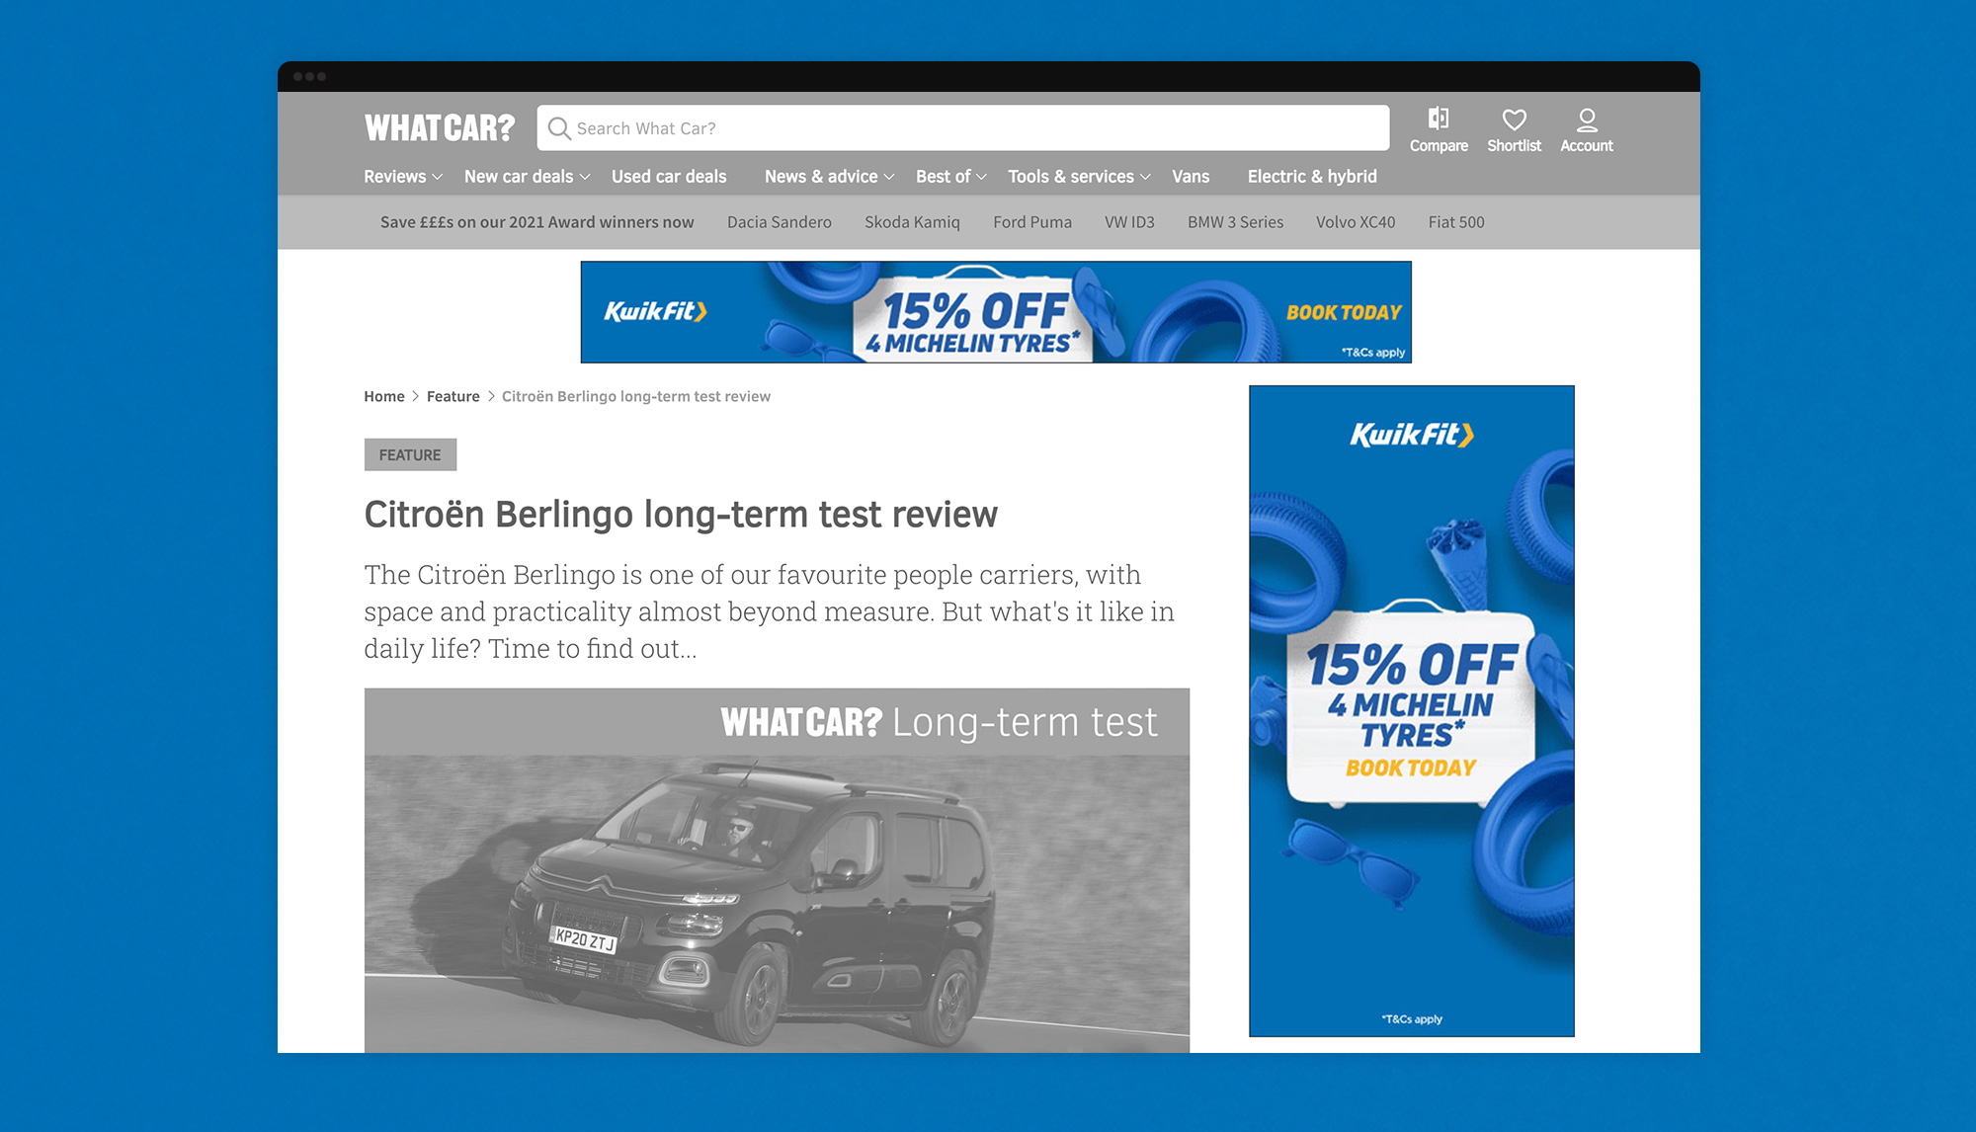Click the What Car? logo
This screenshot has width=1976, height=1132.
coord(440,128)
